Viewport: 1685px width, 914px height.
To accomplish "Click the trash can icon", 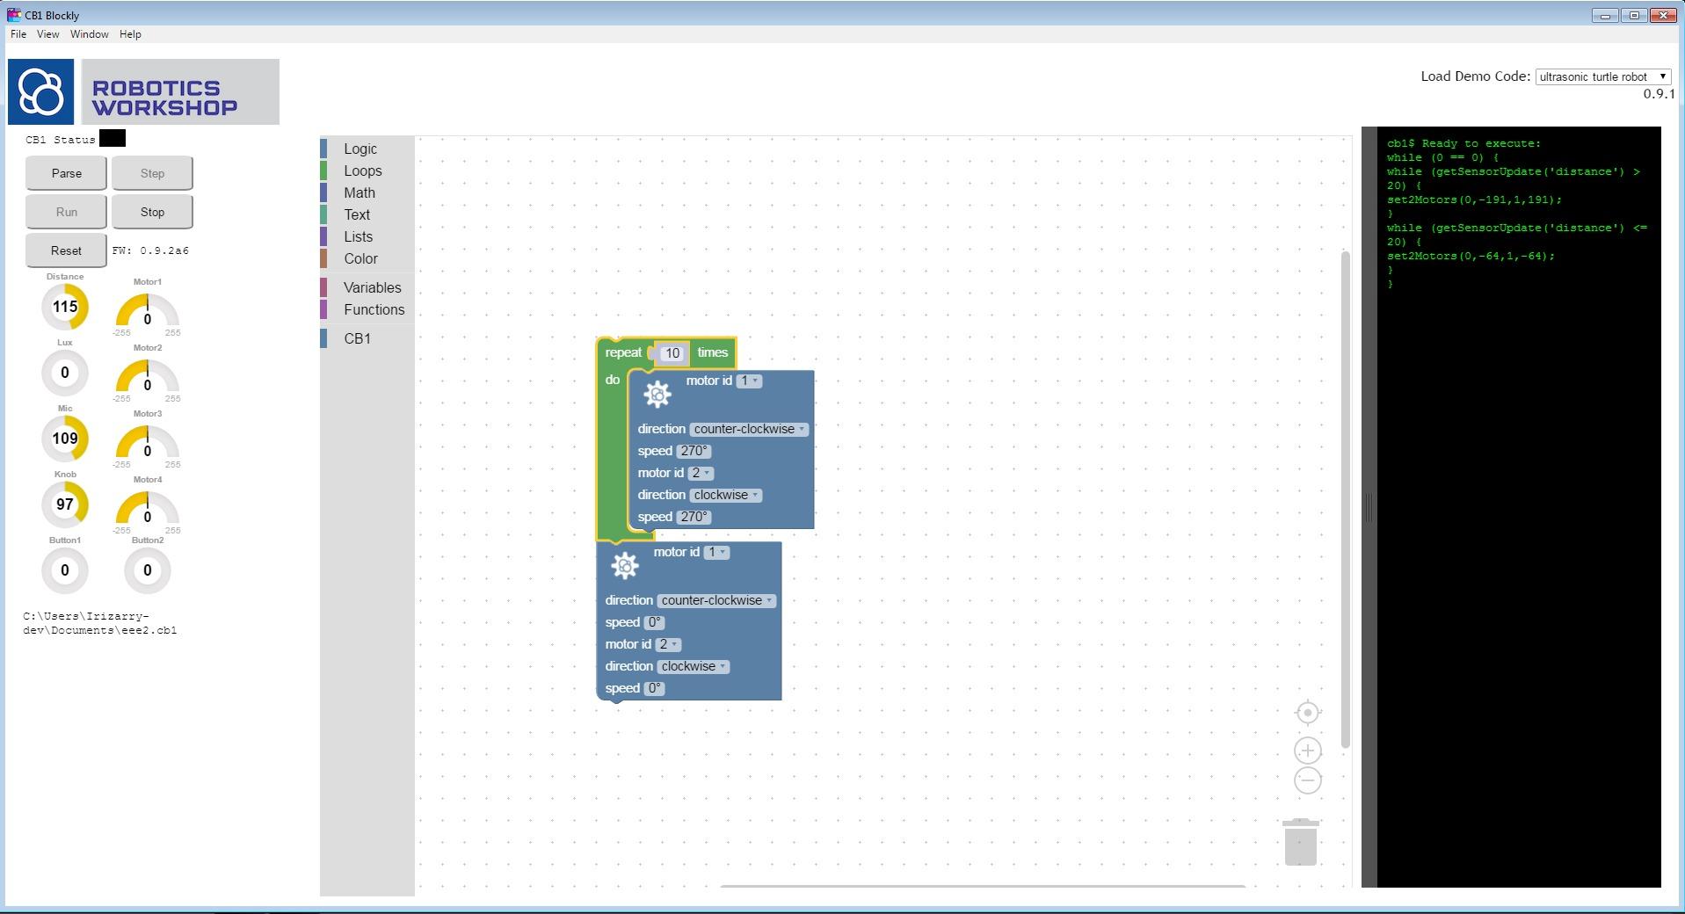I will (x=1300, y=843).
